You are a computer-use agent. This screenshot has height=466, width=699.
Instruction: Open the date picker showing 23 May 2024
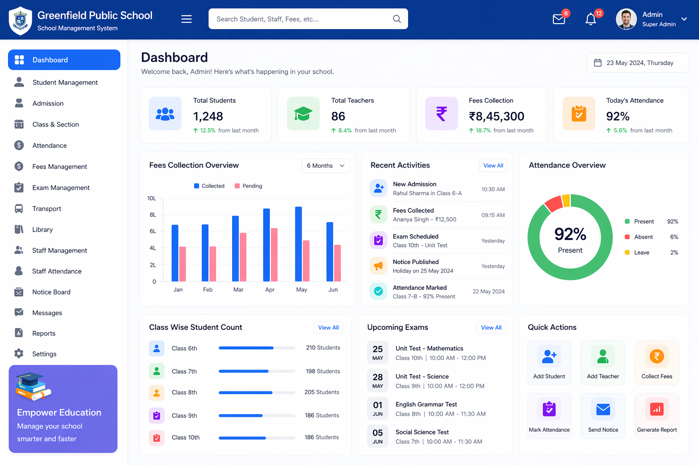(638, 62)
